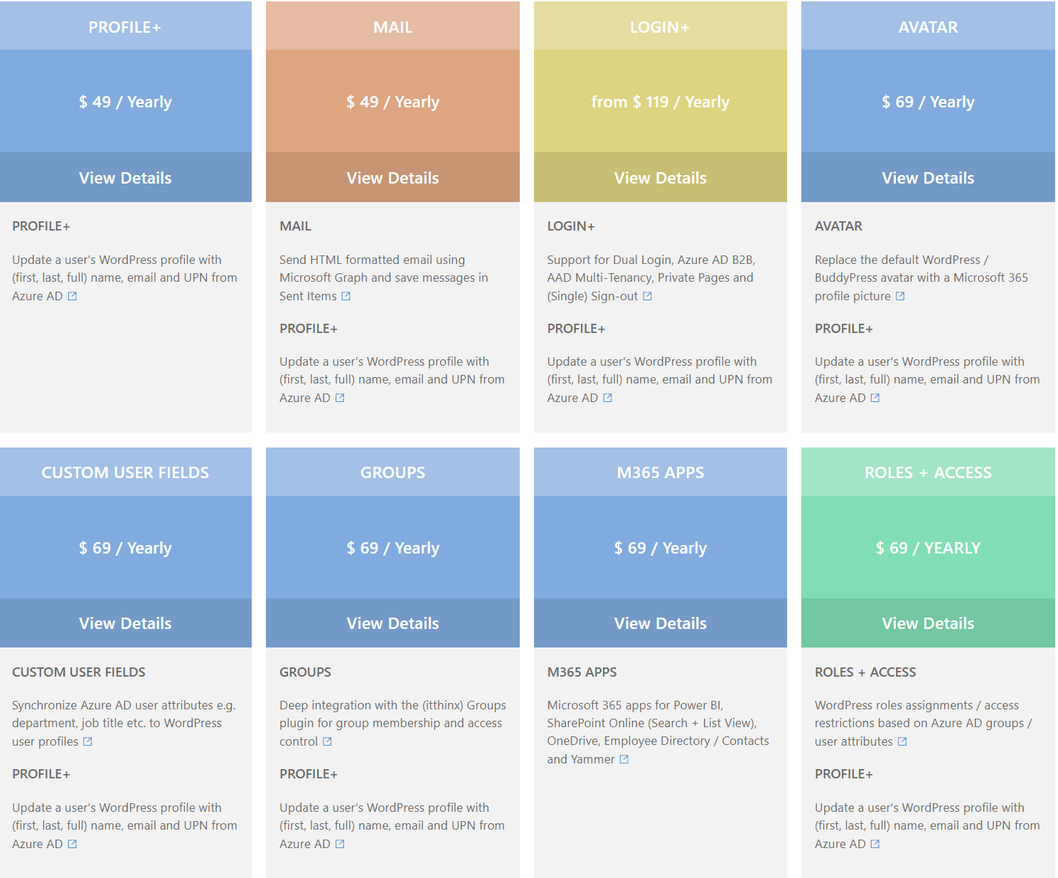Screen dimensions: 1058x878
Task: Click external link icon under CUSTOM USER FIELDS PROFILE+ text
Action: (x=73, y=845)
